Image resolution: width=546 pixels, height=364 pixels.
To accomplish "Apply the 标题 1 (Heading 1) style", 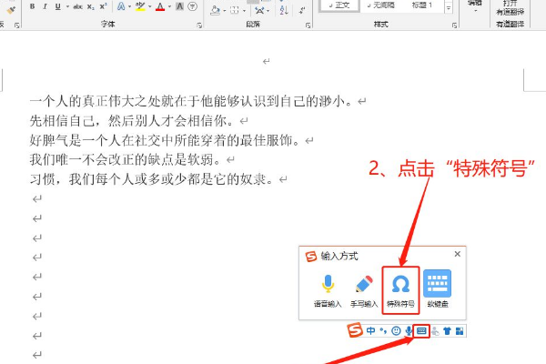I will click(421, 5).
